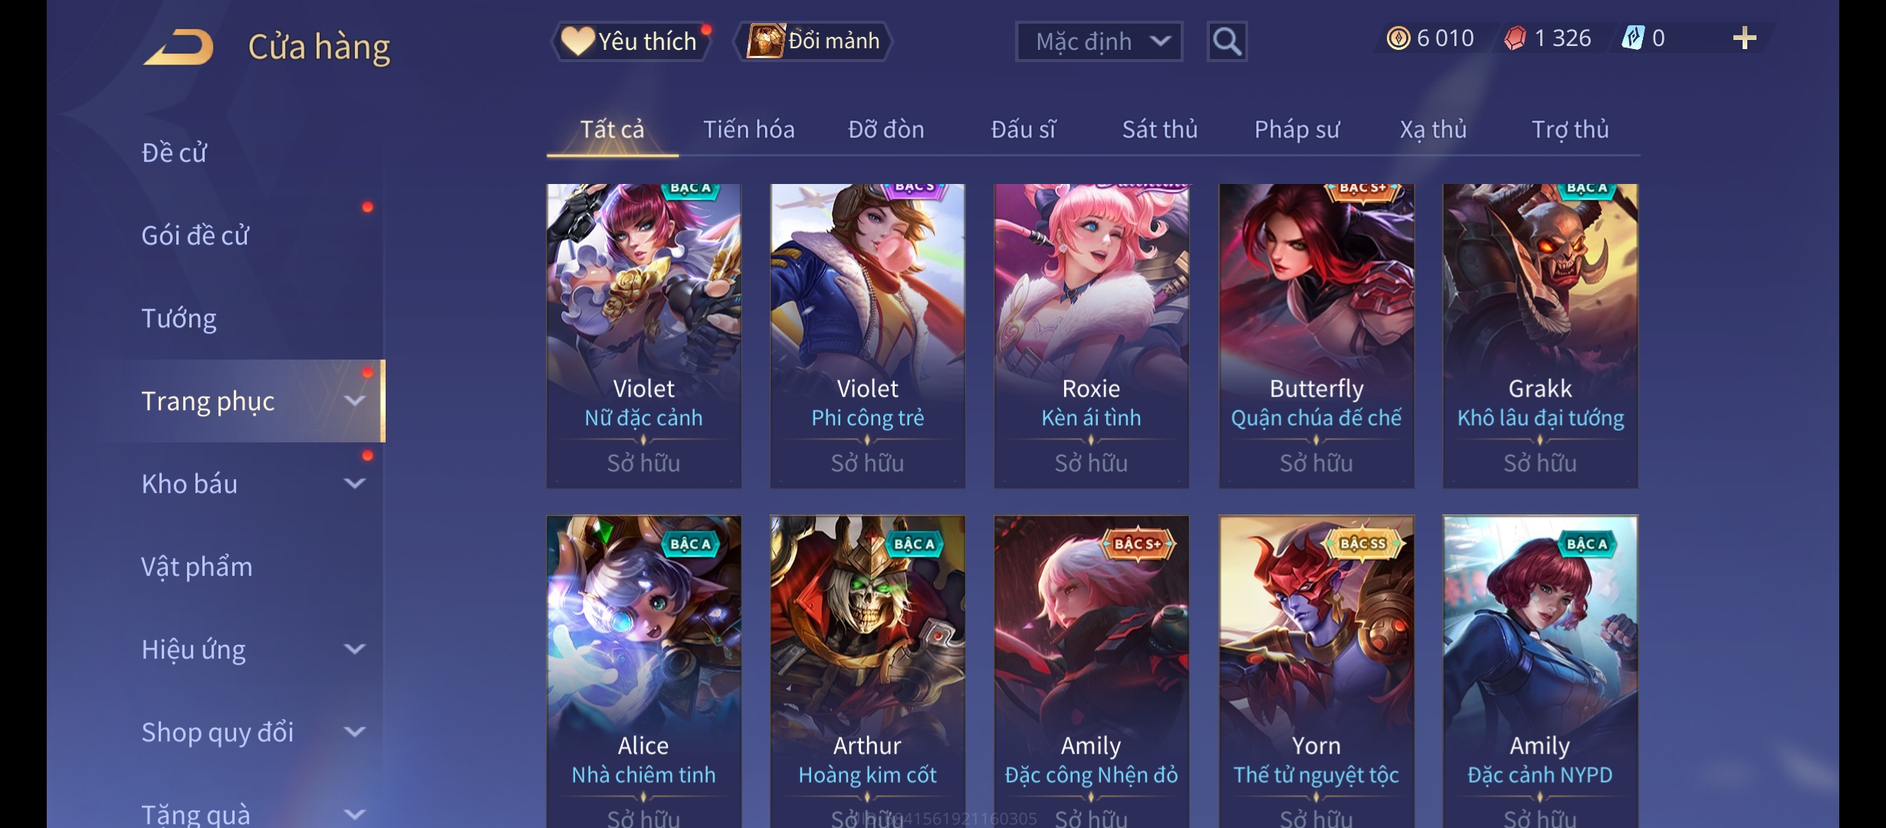Screen dimensions: 1886x828
Task: Switch to the Pháp sư tab
Action: point(1296,130)
